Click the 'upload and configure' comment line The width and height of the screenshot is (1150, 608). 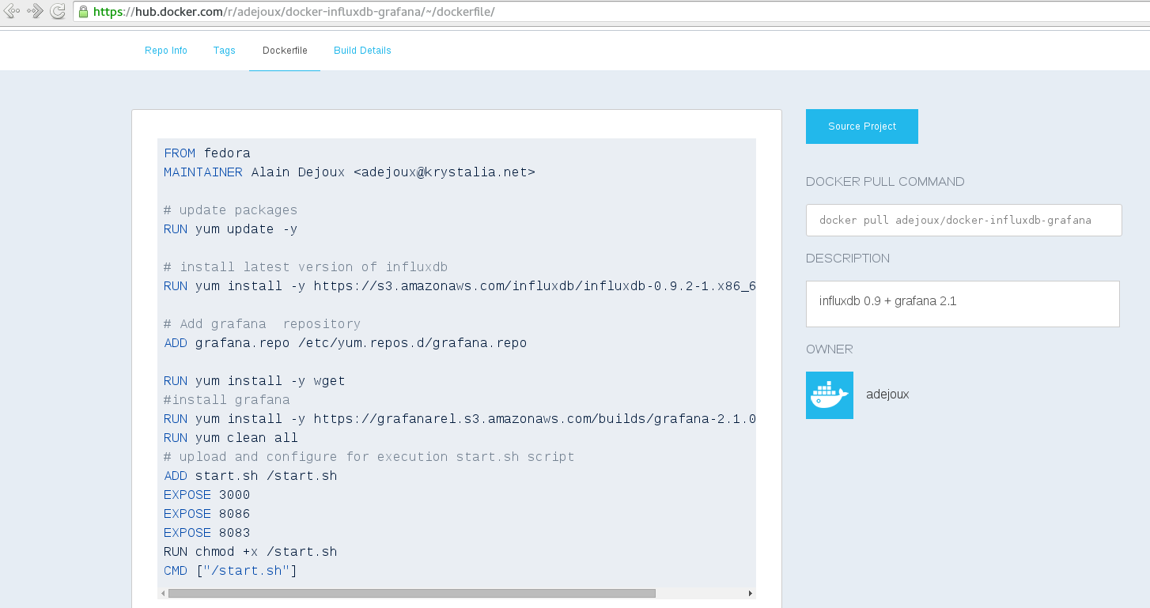(x=369, y=457)
